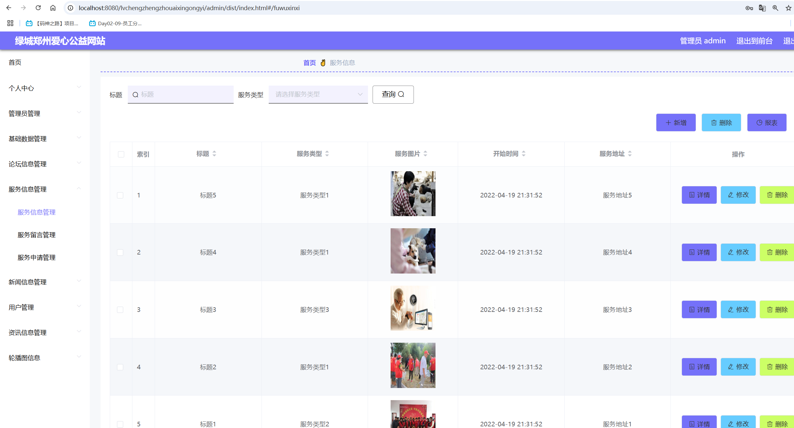This screenshot has height=428, width=794.
Task: Check the checkbox for row 标题3
Action: pyautogui.click(x=120, y=310)
